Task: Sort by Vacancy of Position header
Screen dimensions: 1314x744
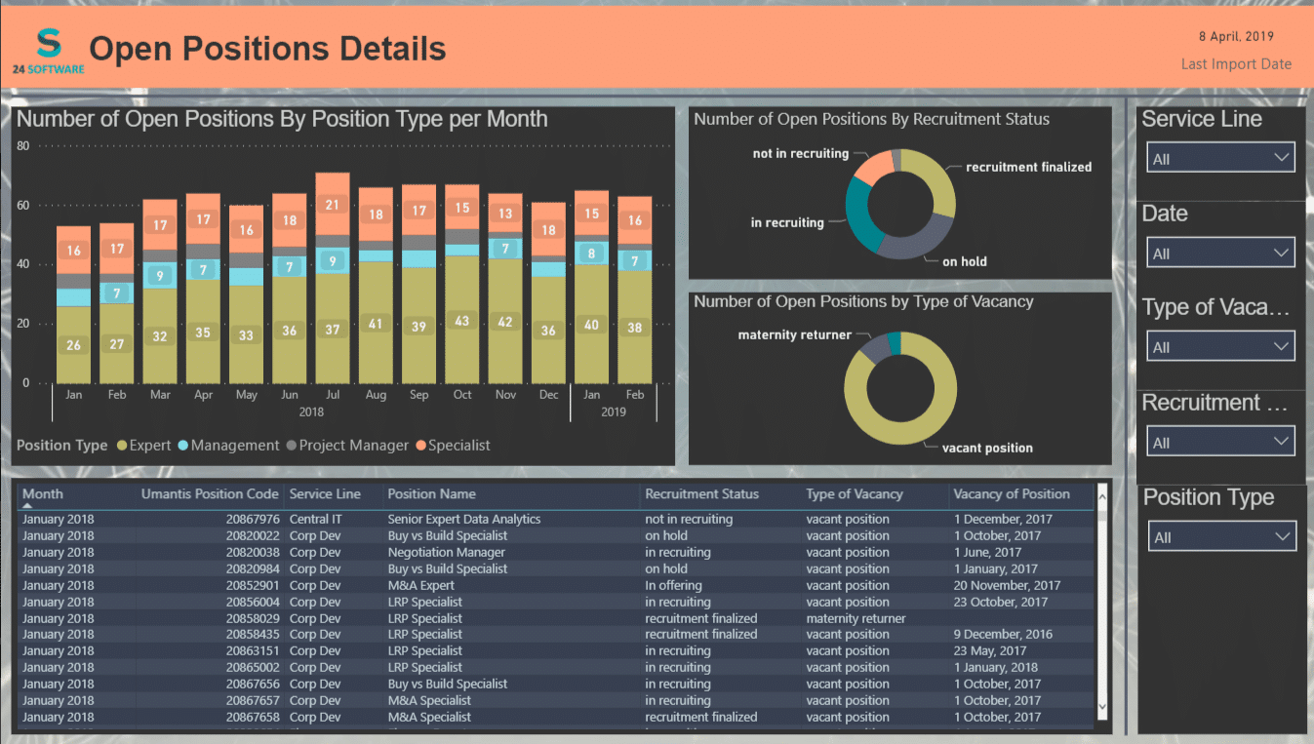Action: [1012, 494]
